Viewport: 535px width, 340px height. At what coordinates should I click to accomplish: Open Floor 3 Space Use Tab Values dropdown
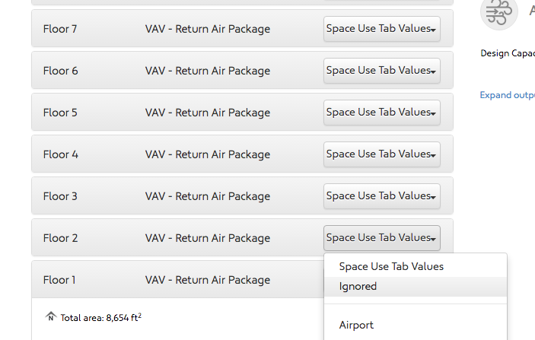click(x=382, y=196)
